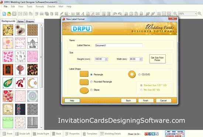Open the DataSet menu
This screenshot has height=137, width=203.
pos(51,7)
